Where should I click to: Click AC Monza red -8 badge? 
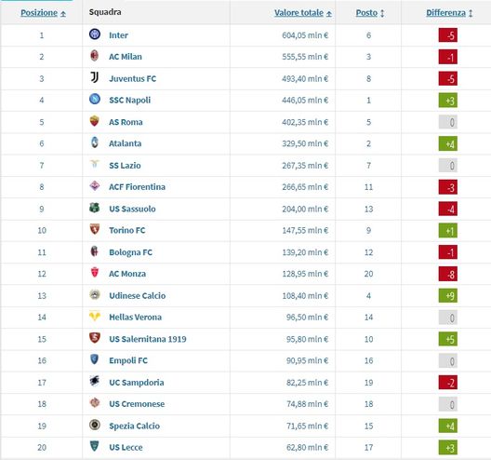click(x=448, y=274)
